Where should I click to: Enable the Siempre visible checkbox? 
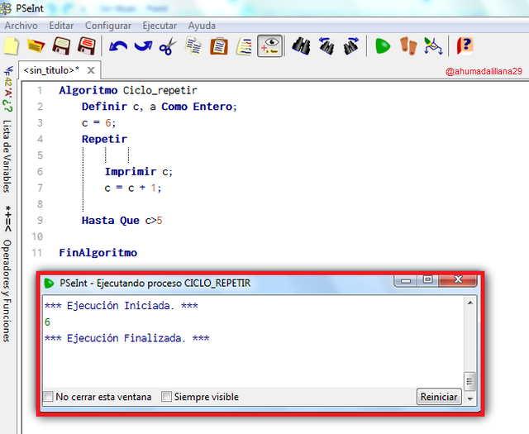(x=166, y=396)
